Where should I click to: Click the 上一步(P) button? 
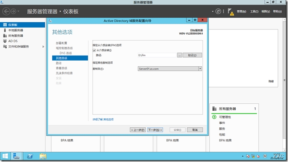point(138,130)
